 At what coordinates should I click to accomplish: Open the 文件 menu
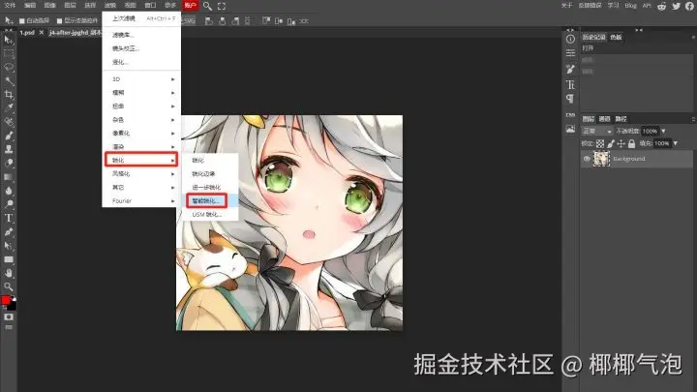(x=10, y=6)
